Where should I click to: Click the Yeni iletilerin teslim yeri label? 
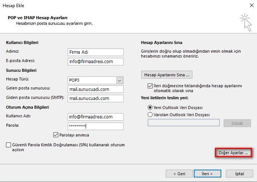click(165, 98)
